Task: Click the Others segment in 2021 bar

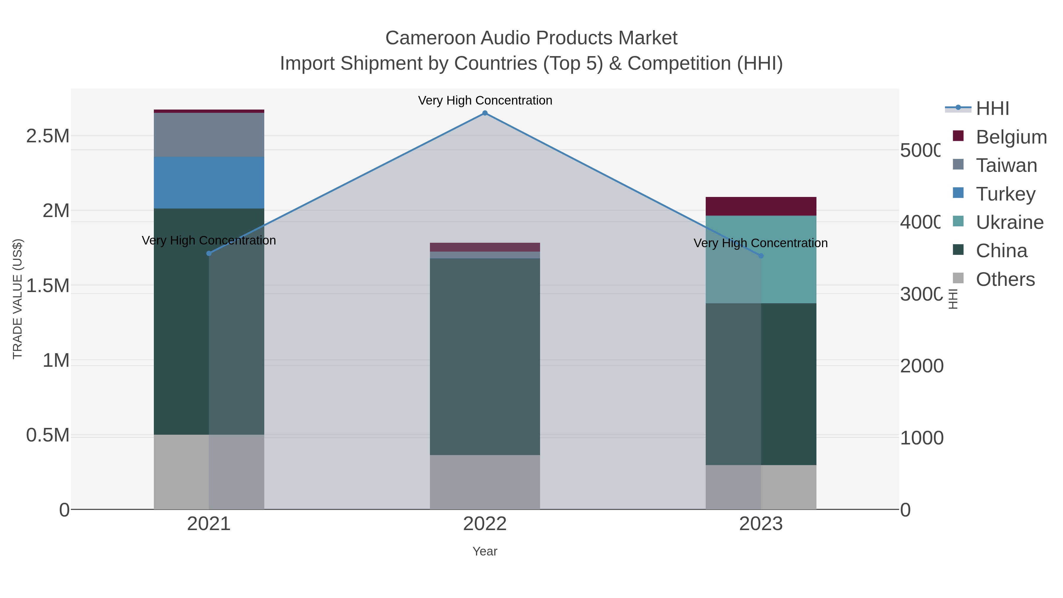Action: pyautogui.click(x=209, y=472)
